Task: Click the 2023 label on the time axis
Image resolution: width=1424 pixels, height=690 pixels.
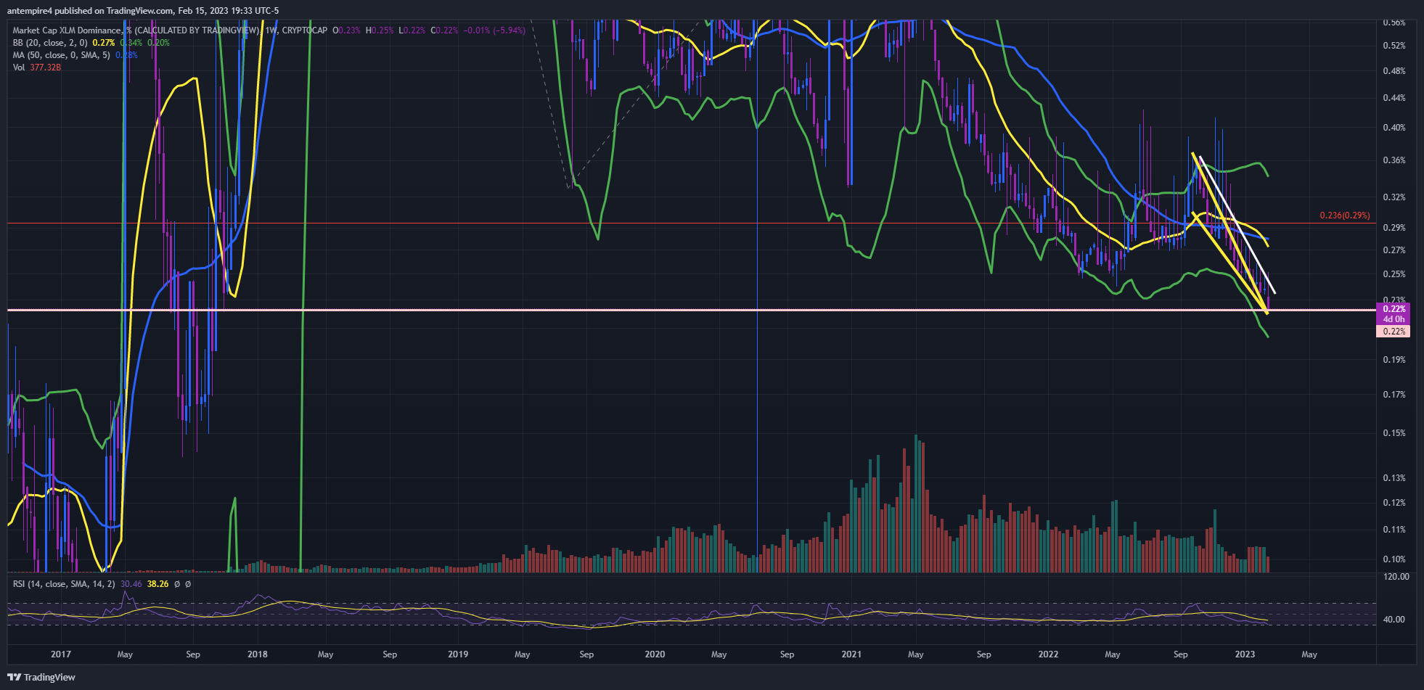Action: tap(1245, 654)
